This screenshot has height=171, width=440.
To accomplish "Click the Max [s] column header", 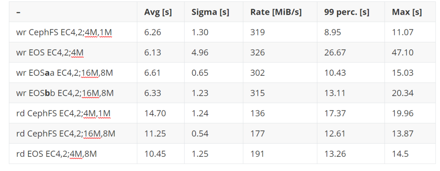I will tap(407, 12).
